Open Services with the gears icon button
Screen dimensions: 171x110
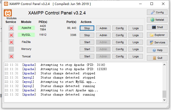pyautogui.click(x=157, y=42)
